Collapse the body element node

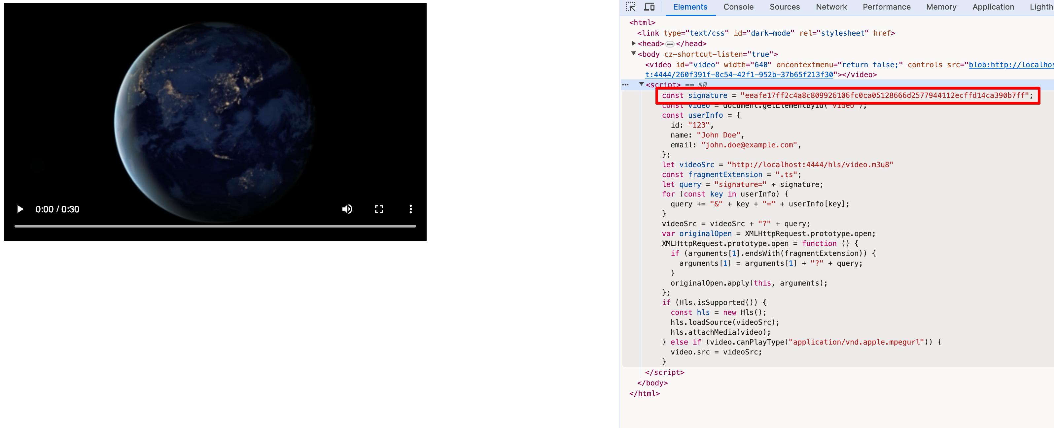[633, 53]
